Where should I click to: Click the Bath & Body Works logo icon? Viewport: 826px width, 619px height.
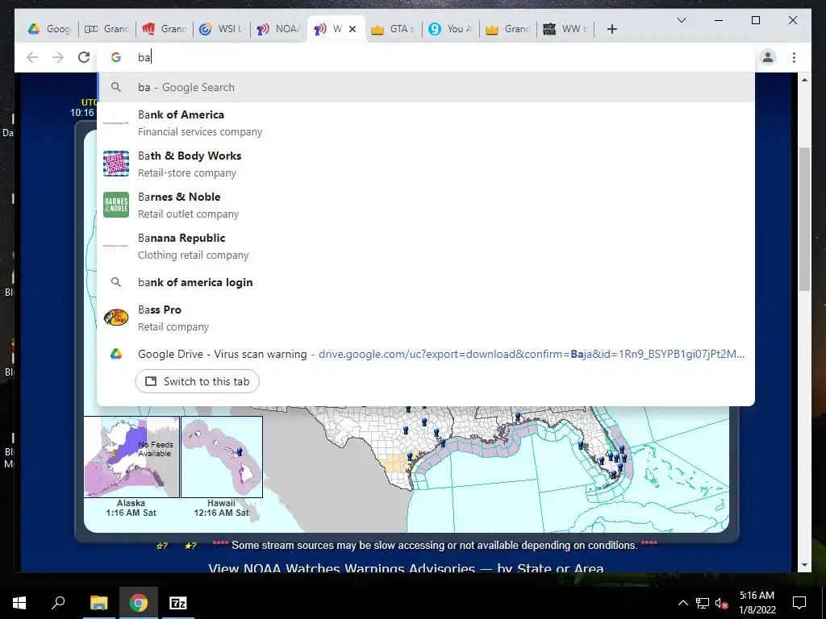pos(116,164)
